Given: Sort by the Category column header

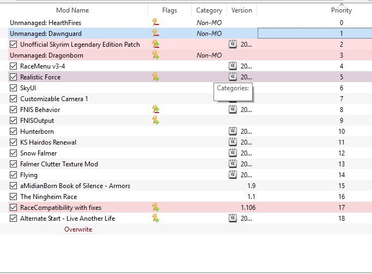Looking at the screenshot, I should [209, 10].
